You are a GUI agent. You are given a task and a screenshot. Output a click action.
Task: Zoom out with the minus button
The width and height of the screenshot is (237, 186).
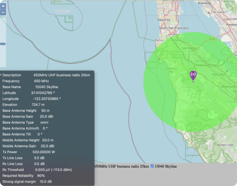3,12
